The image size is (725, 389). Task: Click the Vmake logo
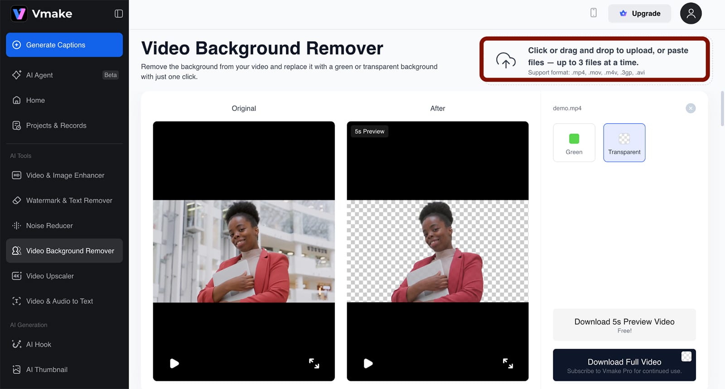(x=42, y=14)
